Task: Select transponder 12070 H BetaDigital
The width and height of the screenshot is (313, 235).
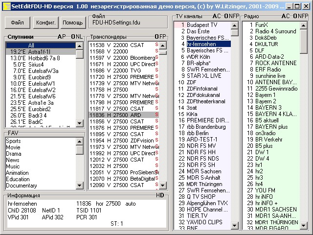Action: click(124, 179)
